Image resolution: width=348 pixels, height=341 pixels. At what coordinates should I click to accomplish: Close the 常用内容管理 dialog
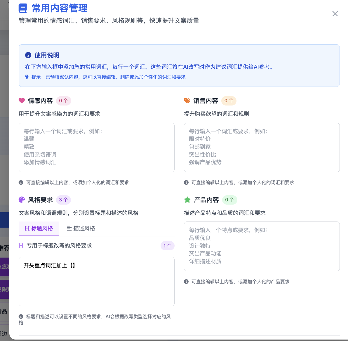[x=335, y=14]
